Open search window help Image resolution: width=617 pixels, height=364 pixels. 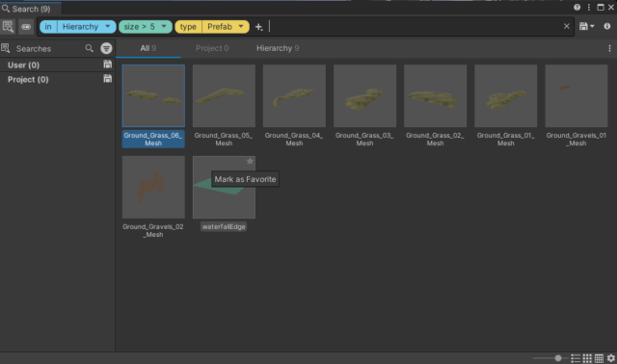click(577, 8)
